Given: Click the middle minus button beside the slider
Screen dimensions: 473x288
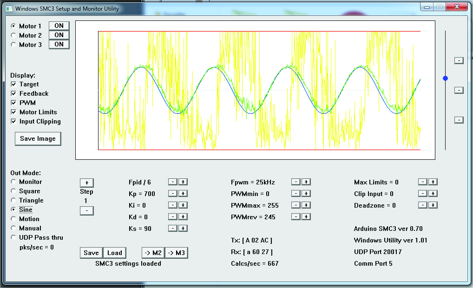Looking at the screenshot, I should 459,90.
